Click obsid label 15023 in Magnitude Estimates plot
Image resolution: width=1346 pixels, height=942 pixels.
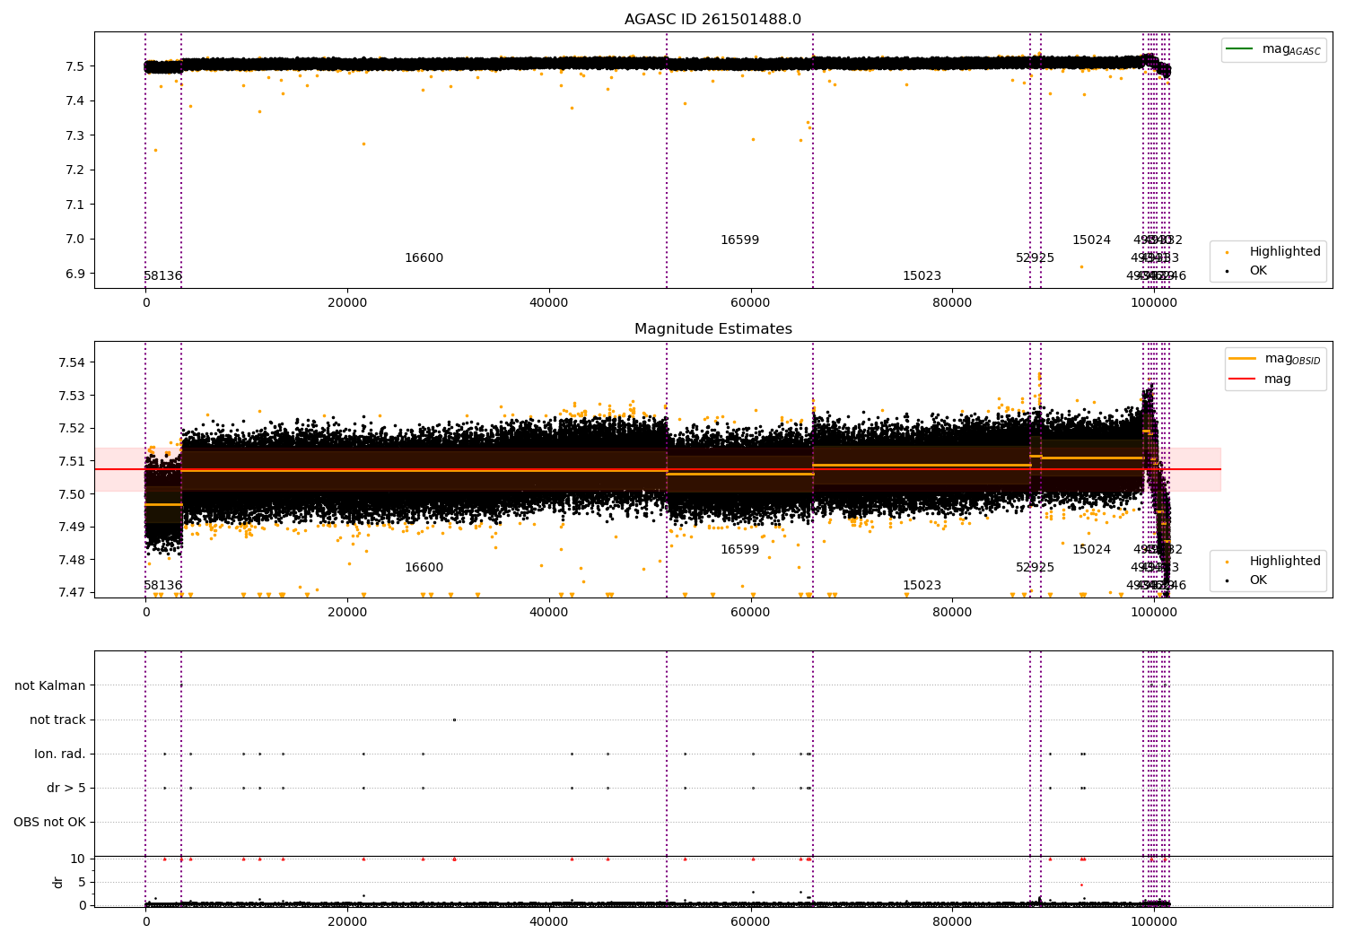click(922, 586)
